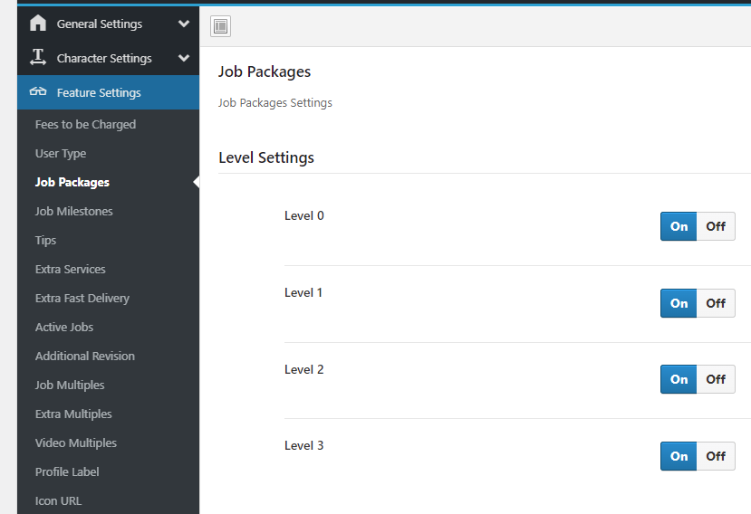Open the Tips settings page
Screen dimensions: 751x514
tap(45, 240)
